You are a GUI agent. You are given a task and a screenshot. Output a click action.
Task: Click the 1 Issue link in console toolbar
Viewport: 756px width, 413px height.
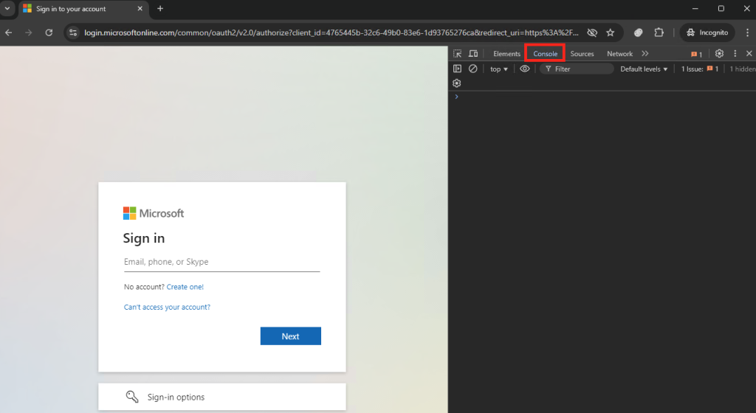pyautogui.click(x=700, y=69)
